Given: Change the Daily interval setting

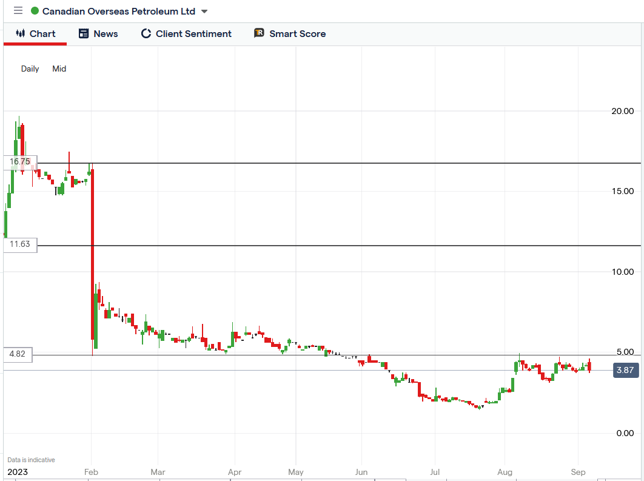Looking at the screenshot, I should (x=30, y=69).
